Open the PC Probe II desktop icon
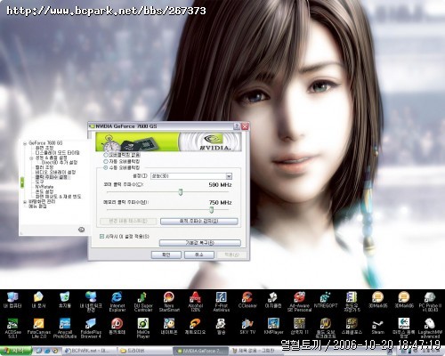This screenshot has height=356, width=445. pyautogui.click(x=430, y=301)
